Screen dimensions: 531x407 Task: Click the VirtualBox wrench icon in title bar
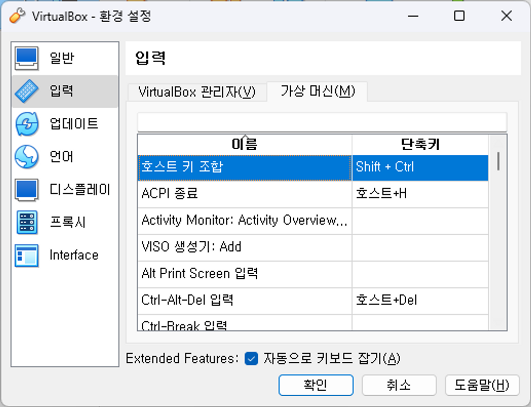tap(18, 15)
